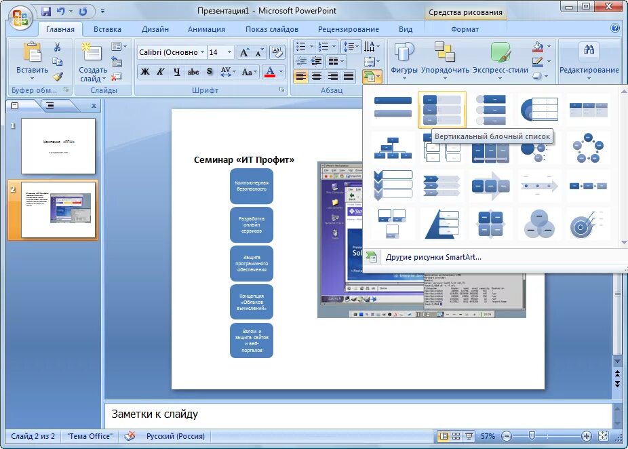Apply text shadow S icon
628x449 pixels.
point(210,72)
